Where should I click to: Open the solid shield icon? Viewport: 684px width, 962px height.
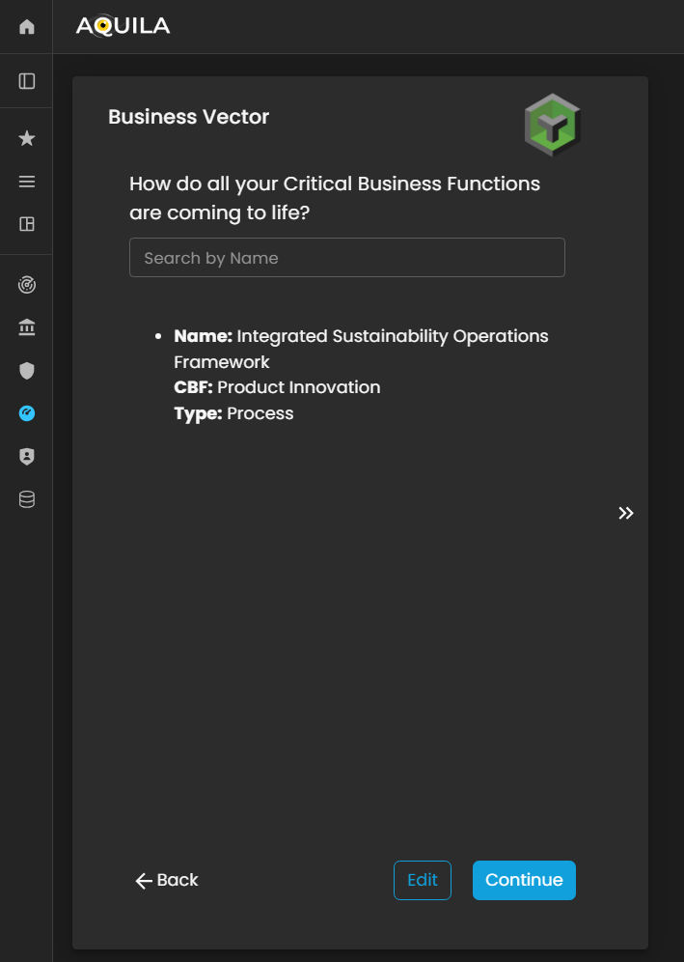coord(27,371)
